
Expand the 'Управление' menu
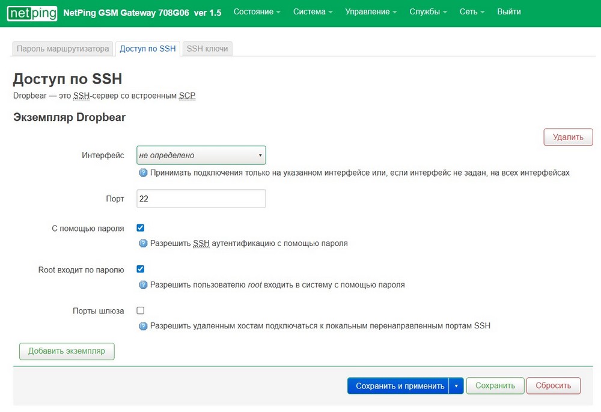click(x=371, y=12)
